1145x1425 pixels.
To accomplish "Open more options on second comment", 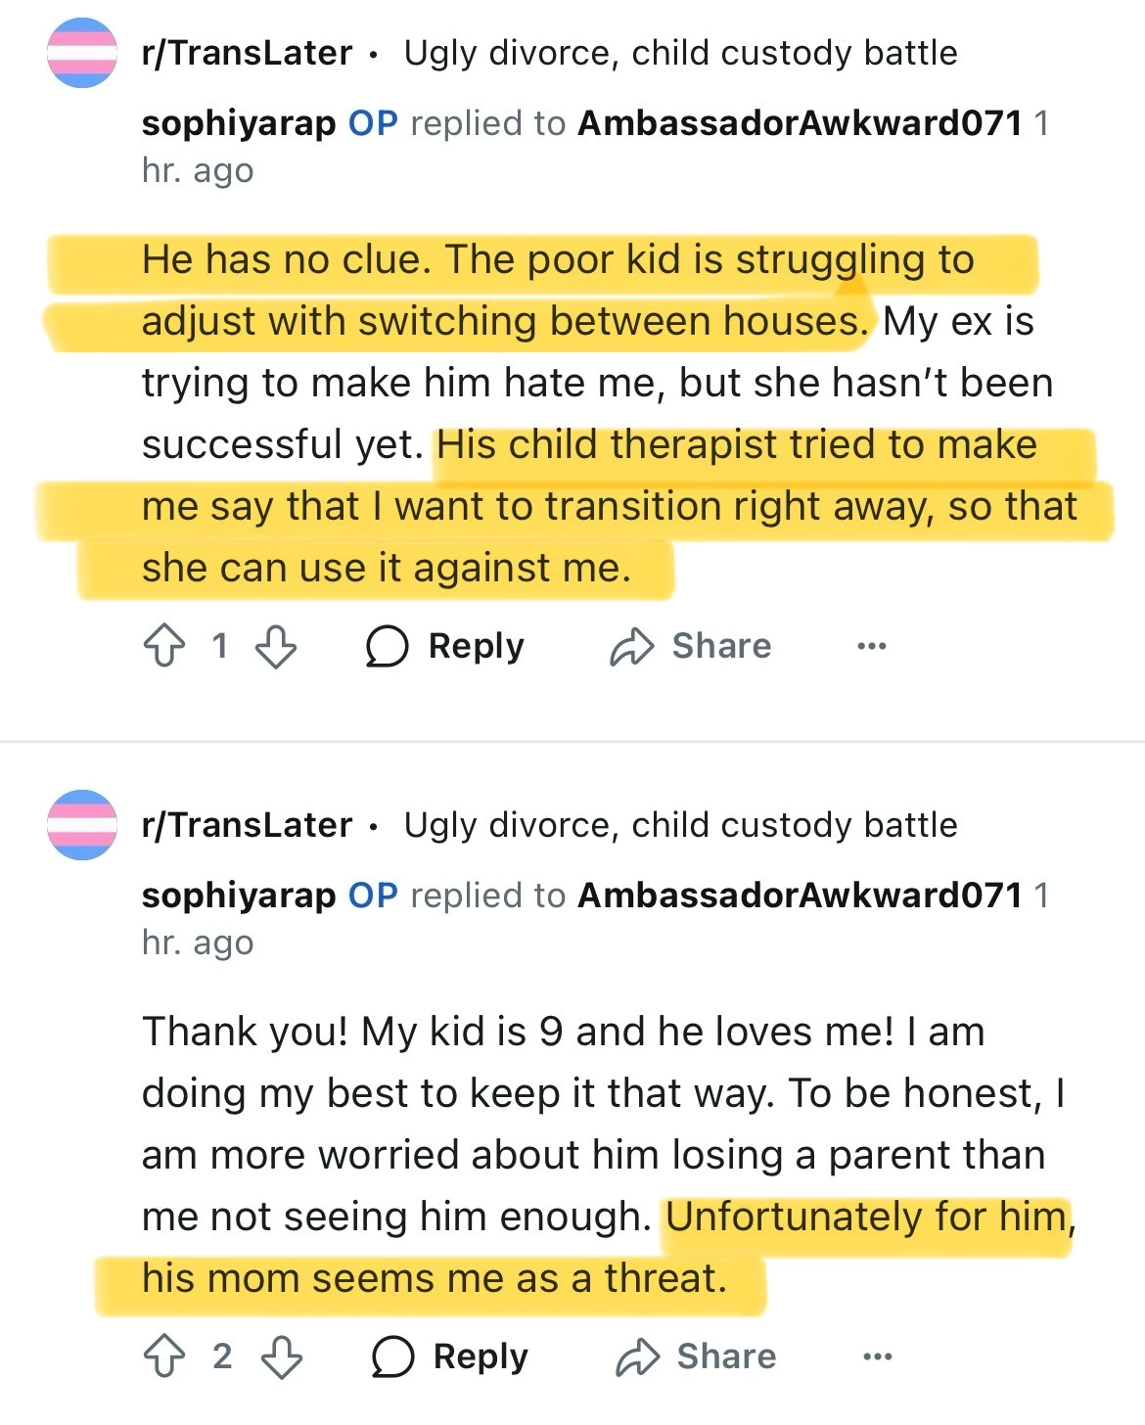I will pos(877,1356).
